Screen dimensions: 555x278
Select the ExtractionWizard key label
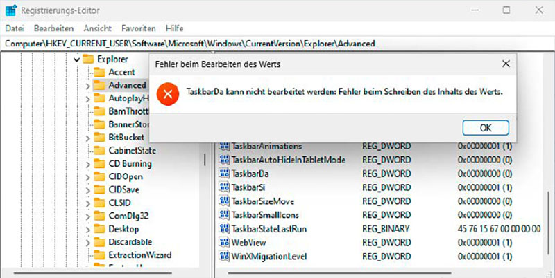pyautogui.click(x=140, y=254)
